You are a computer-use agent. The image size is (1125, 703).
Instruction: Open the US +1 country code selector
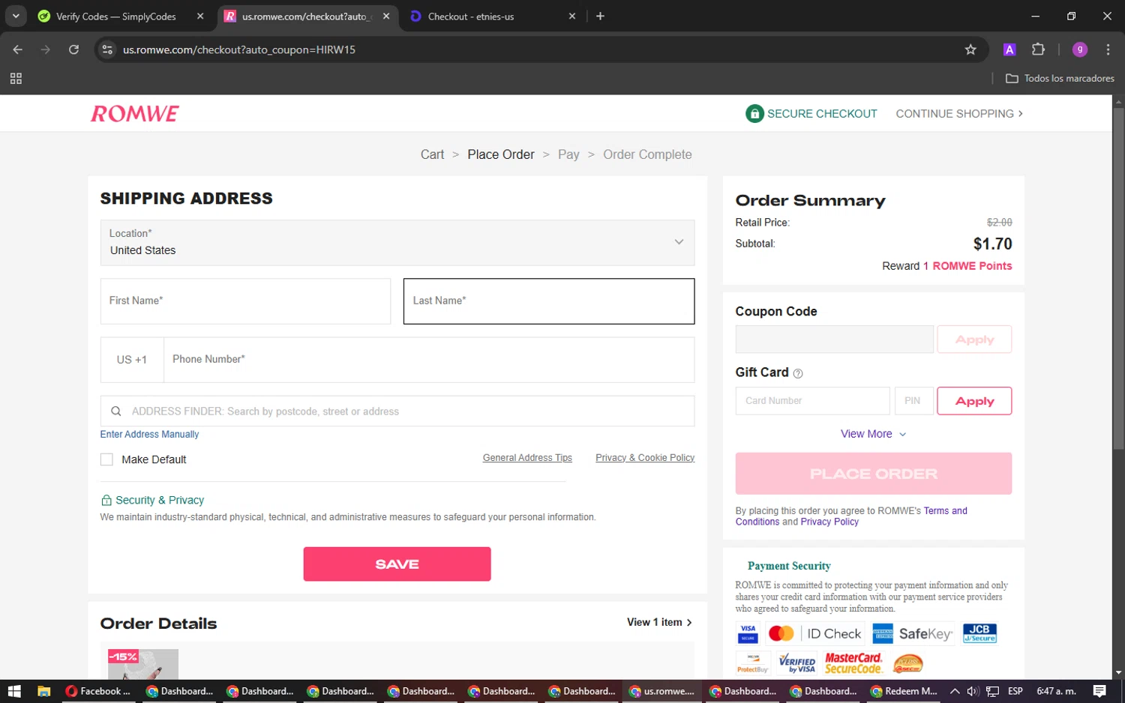point(132,360)
